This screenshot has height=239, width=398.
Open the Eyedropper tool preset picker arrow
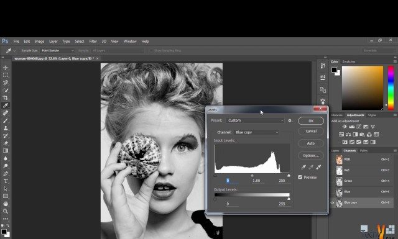(14, 51)
